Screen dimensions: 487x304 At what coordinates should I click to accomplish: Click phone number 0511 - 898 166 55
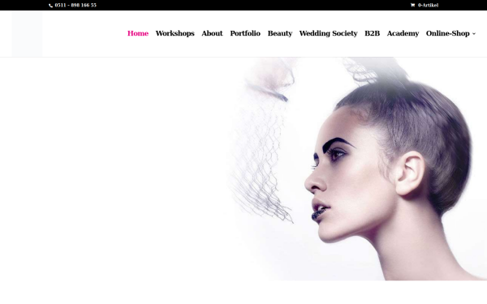pyautogui.click(x=75, y=5)
